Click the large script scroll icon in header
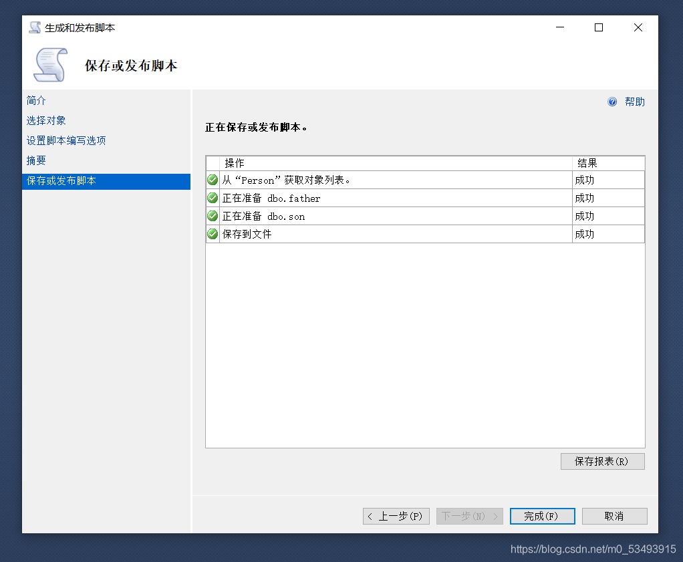The width and height of the screenshot is (683, 562). click(x=50, y=64)
